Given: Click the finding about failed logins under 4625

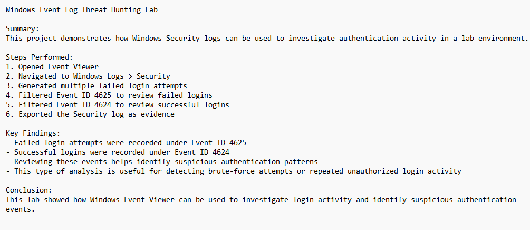Looking at the screenshot, I should click(127, 142).
